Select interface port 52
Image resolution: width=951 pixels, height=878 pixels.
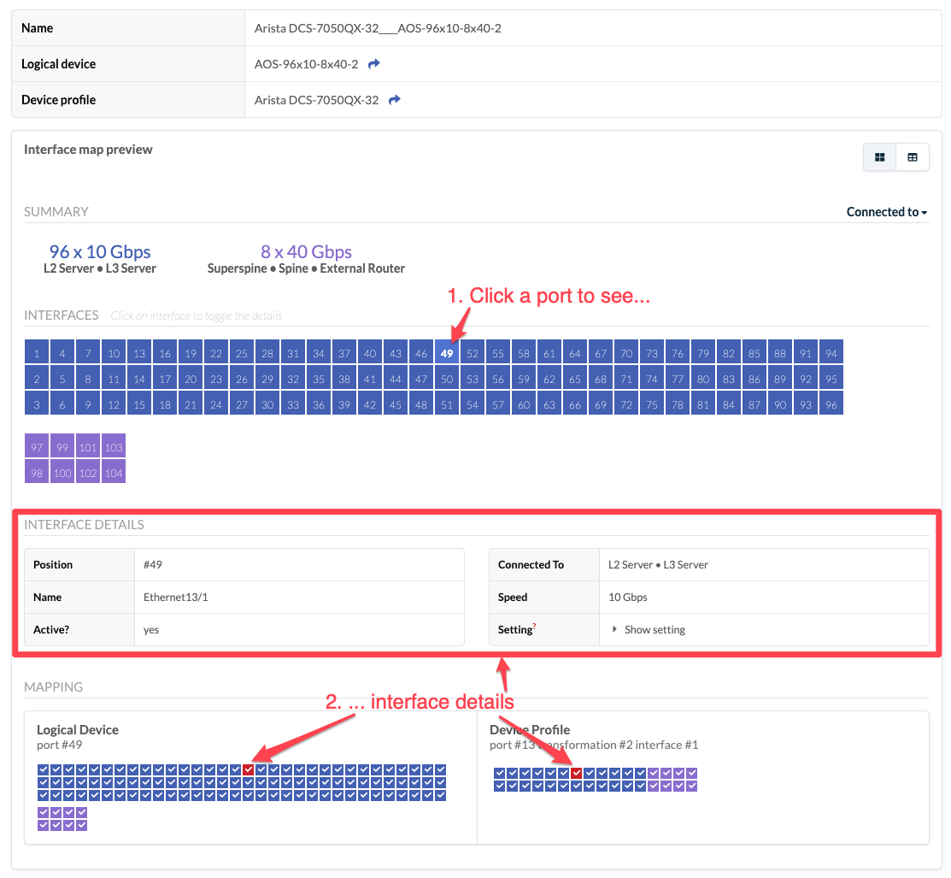point(473,353)
